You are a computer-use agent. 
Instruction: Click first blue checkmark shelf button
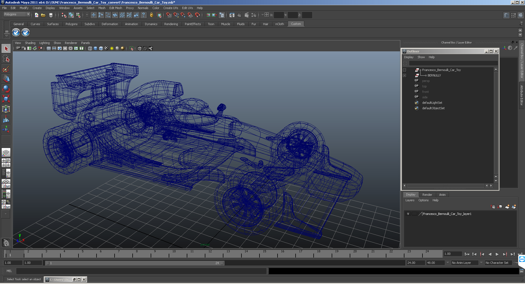click(16, 32)
